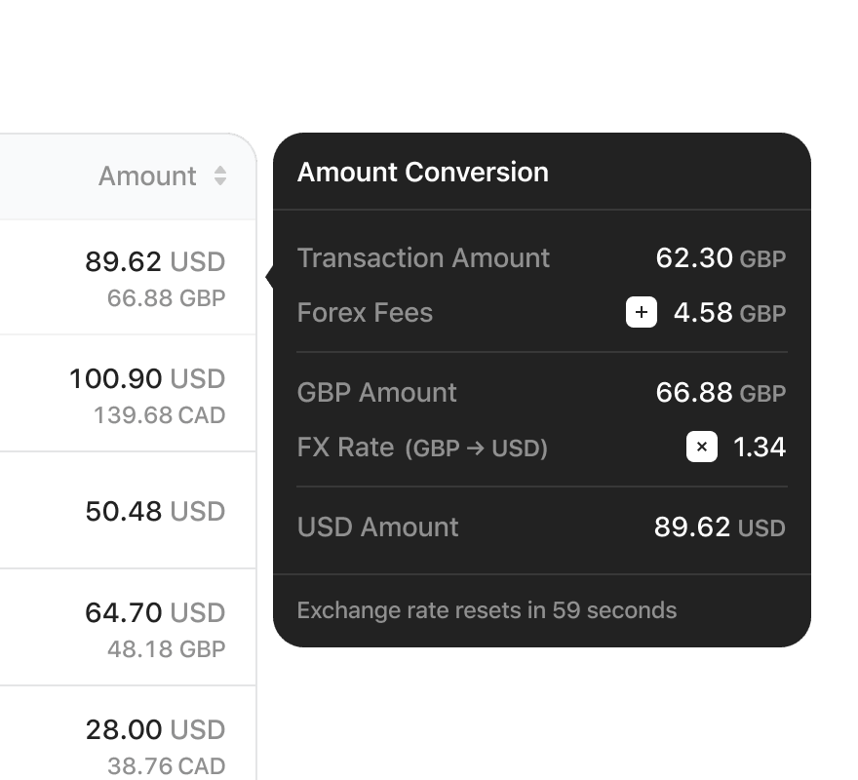The width and height of the screenshot is (858, 780).
Task: Click the multiply icon beside FX Rate
Action: [702, 448]
